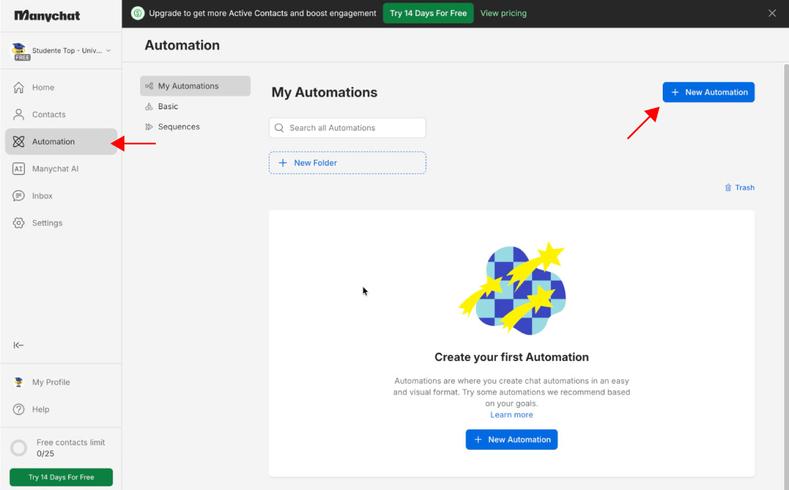Viewport: 789px width, 490px height.
Task: Click the Free contacts limit progress ring
Action: (x=19, y=449)
